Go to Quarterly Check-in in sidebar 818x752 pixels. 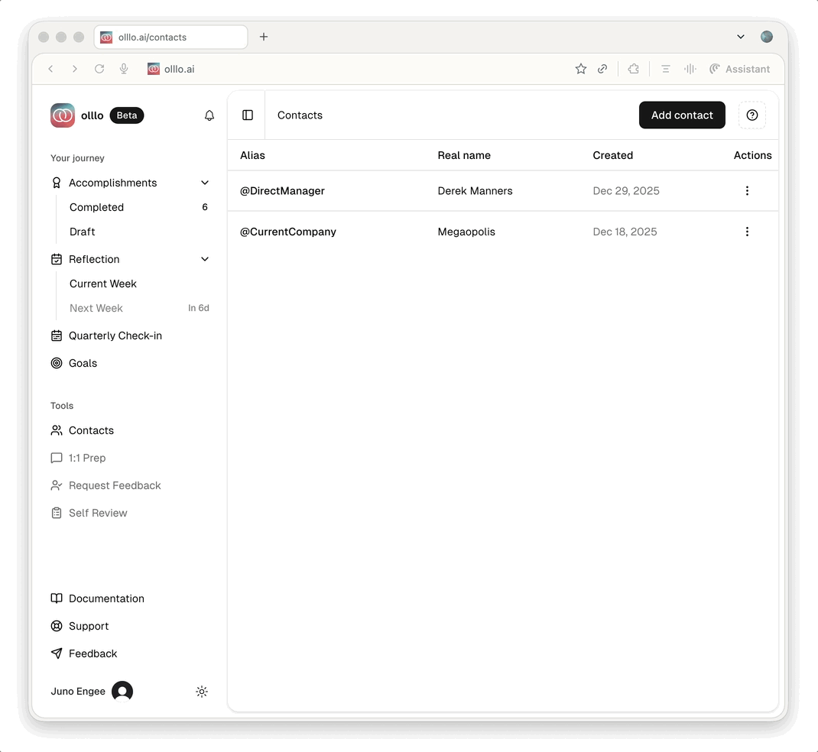pyautogui.click(x=115, y=335)
